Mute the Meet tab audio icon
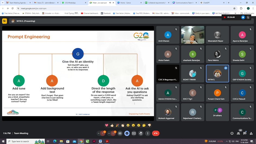 [x=110, y=3]
